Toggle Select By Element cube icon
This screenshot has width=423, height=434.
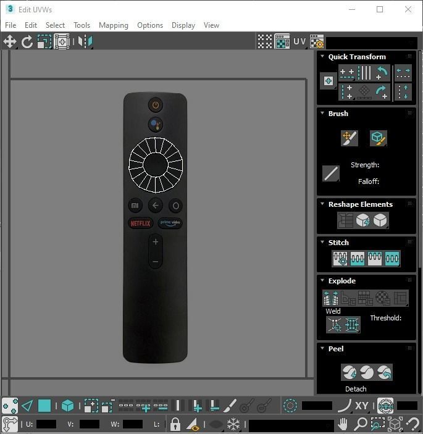pyautogui.click(x=67, y=406)
